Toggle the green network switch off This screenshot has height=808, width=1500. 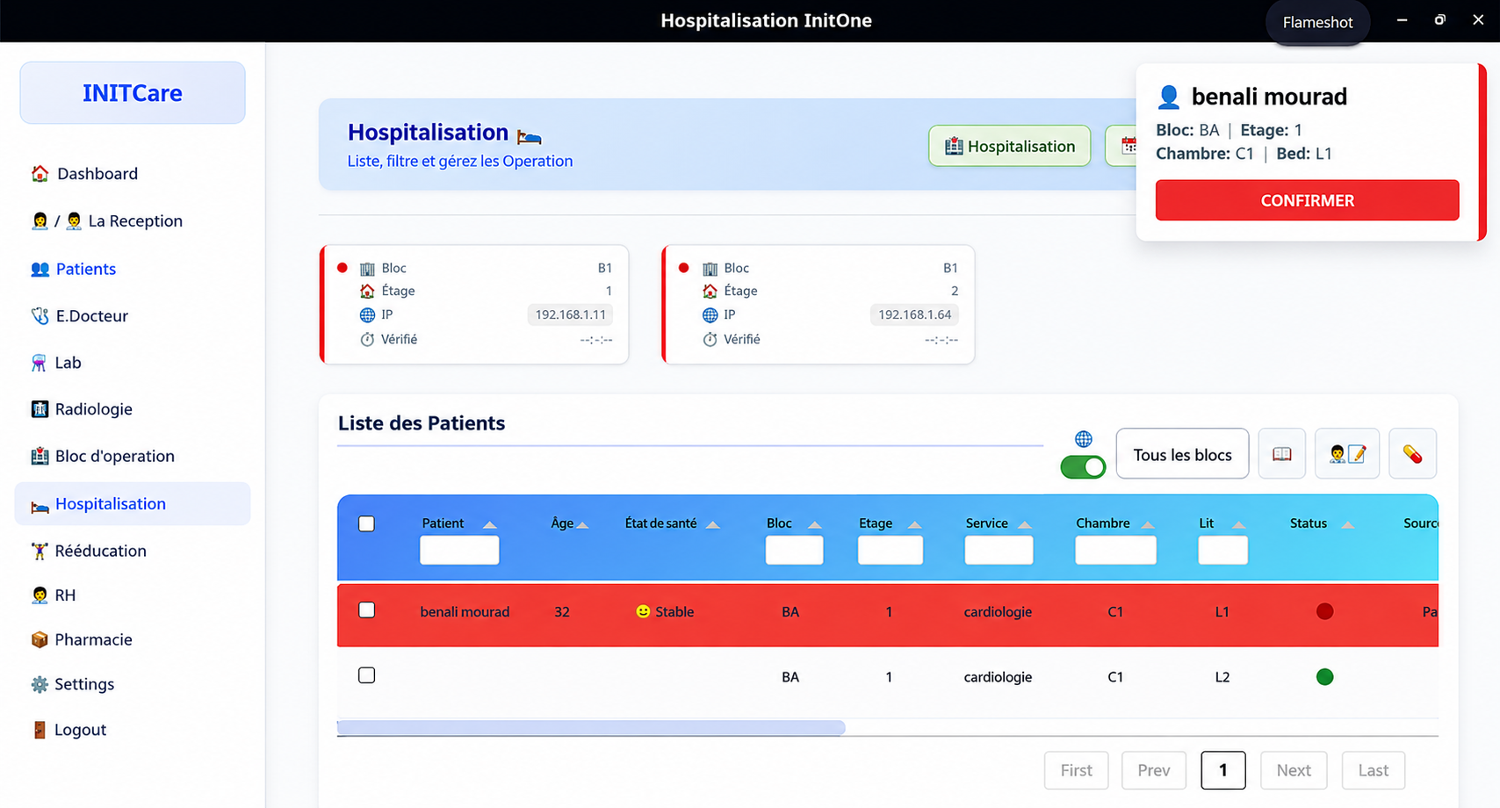pyautogui.click(x=1083, y=467)
